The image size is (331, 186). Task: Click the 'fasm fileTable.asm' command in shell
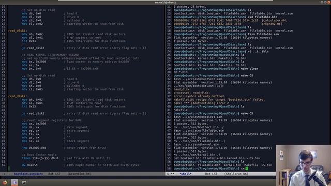tap(263, 34)
